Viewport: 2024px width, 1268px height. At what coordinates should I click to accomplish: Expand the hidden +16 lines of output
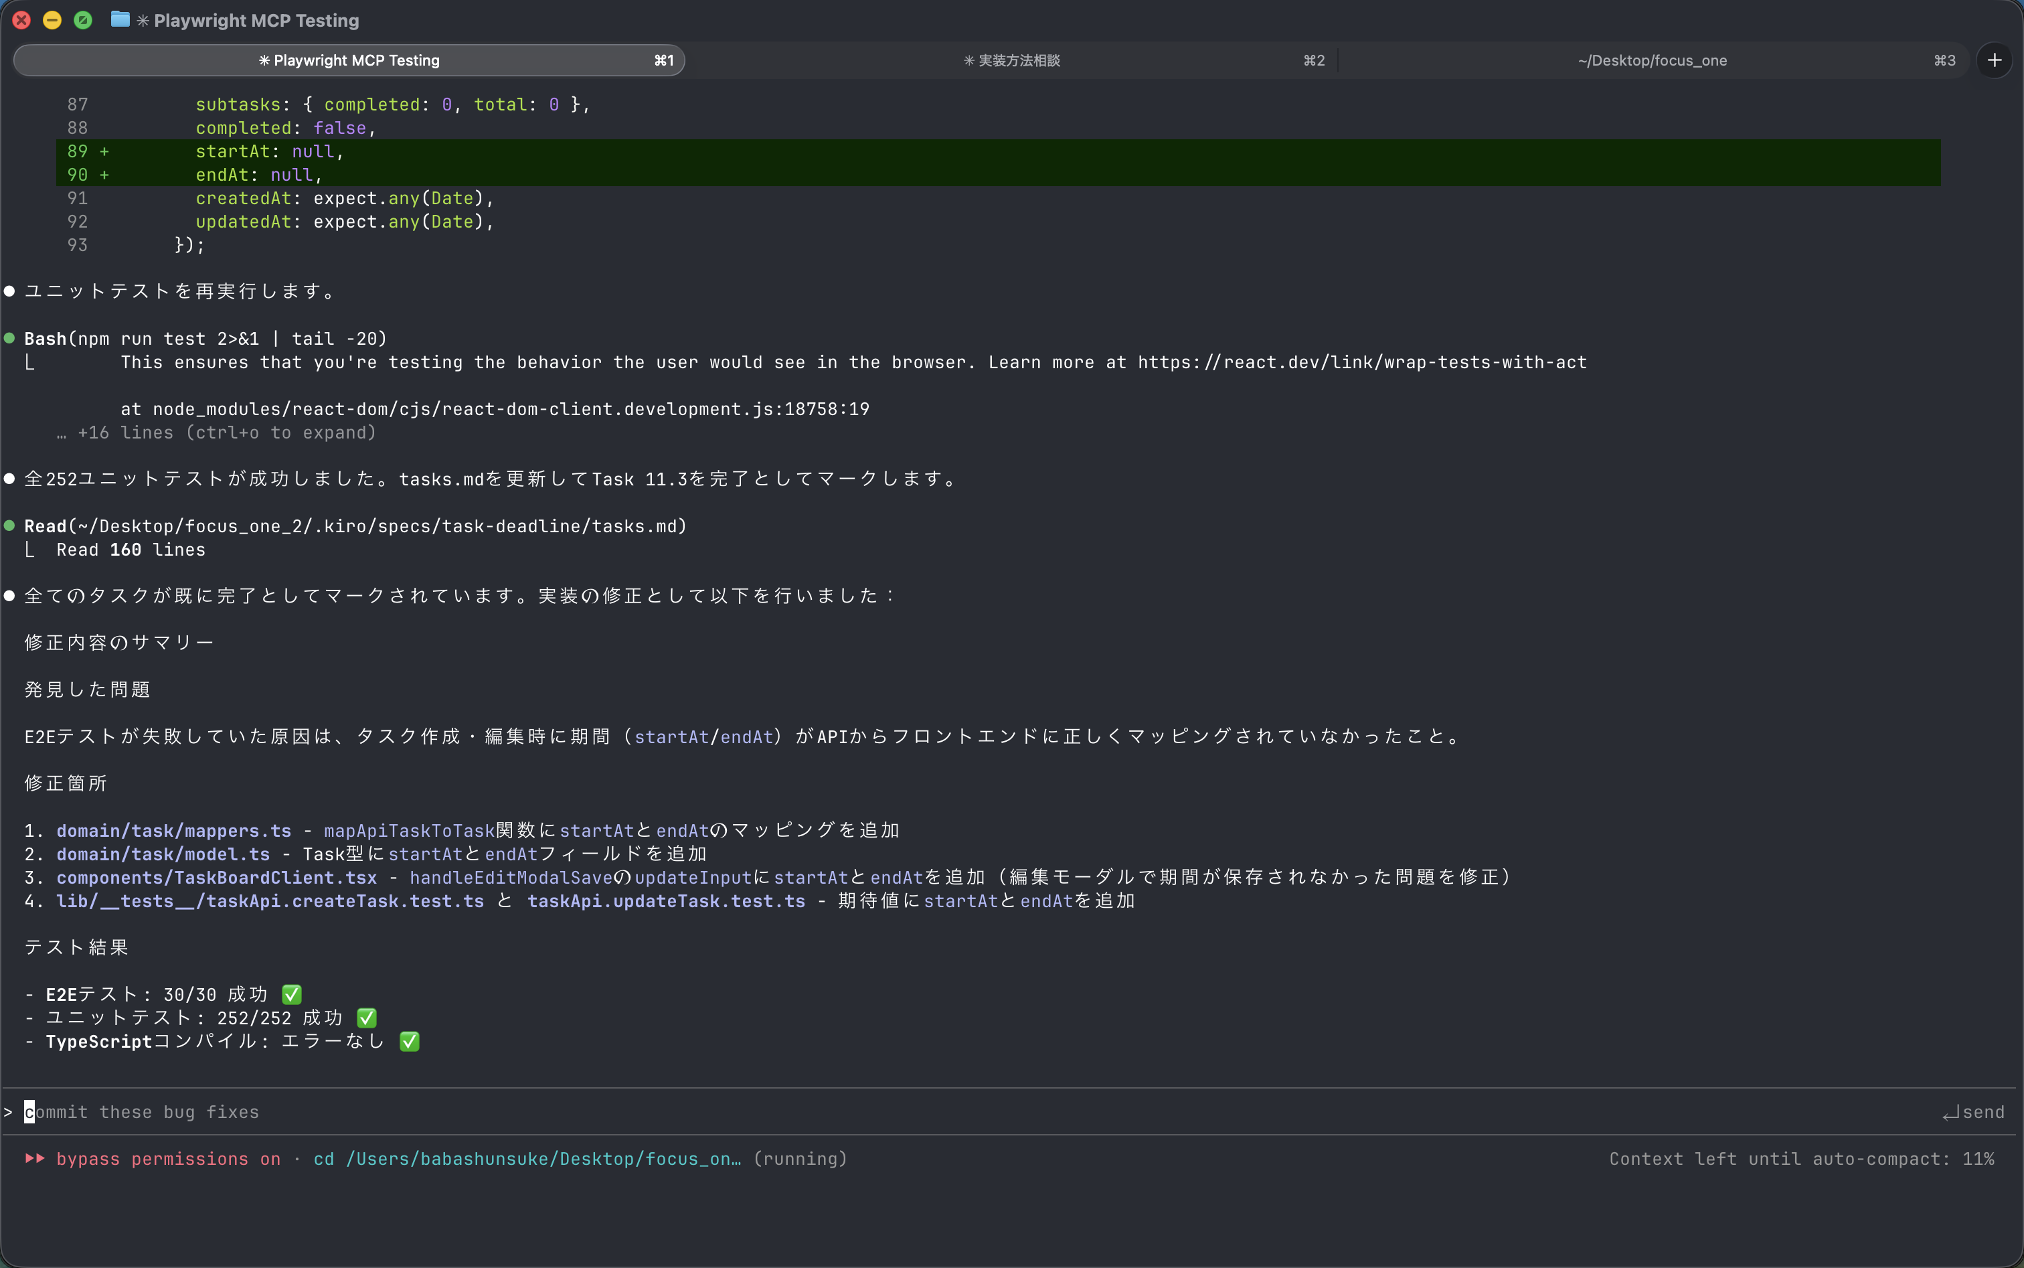point(226,432)
